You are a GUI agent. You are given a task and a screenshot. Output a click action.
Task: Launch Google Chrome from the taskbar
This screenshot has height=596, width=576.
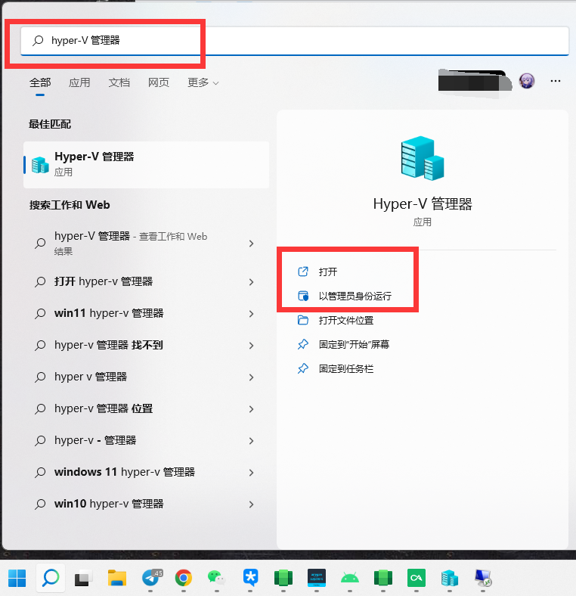(x=183, y=579)
